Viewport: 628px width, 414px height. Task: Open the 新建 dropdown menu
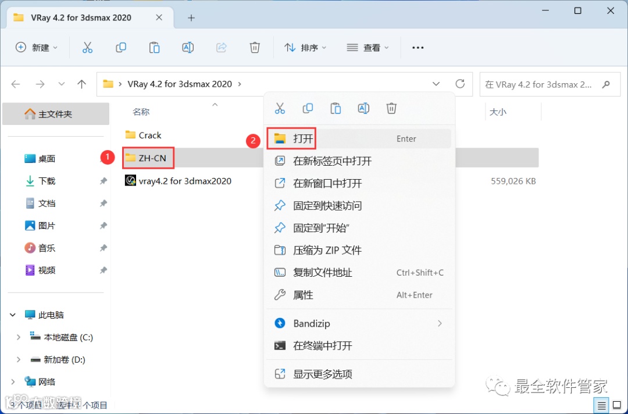tap(37, 48)
